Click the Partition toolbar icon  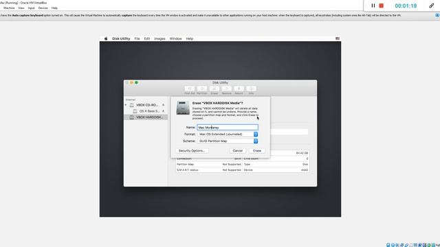(201, 89)
